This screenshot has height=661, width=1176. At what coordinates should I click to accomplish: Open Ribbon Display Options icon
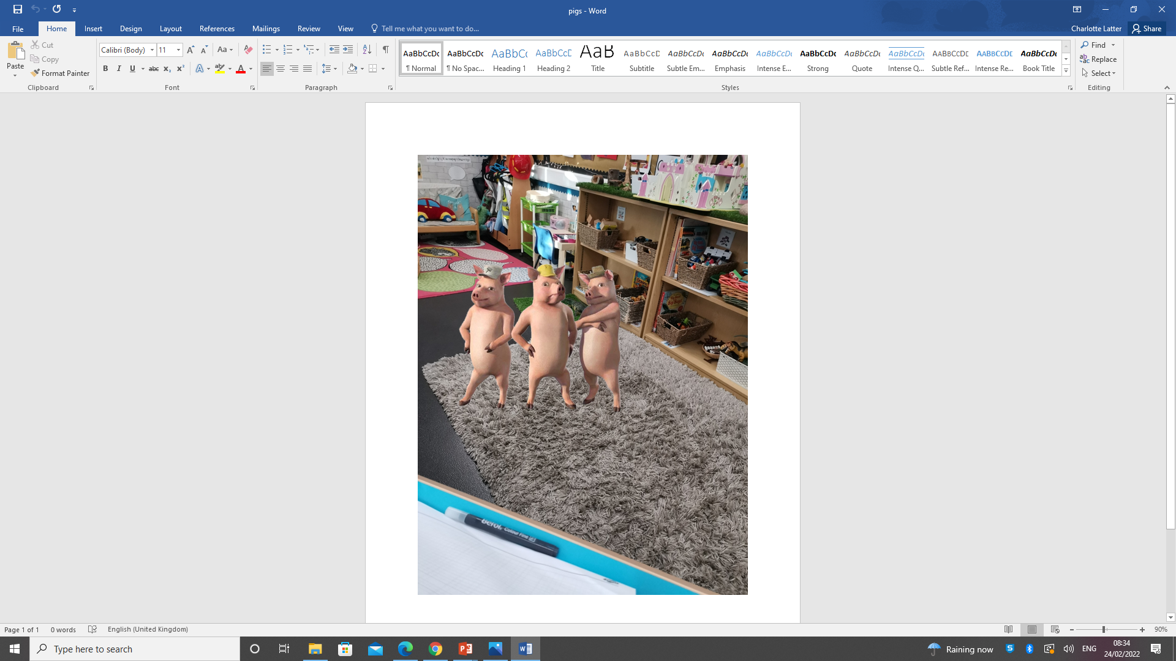tap(1077, 9)
